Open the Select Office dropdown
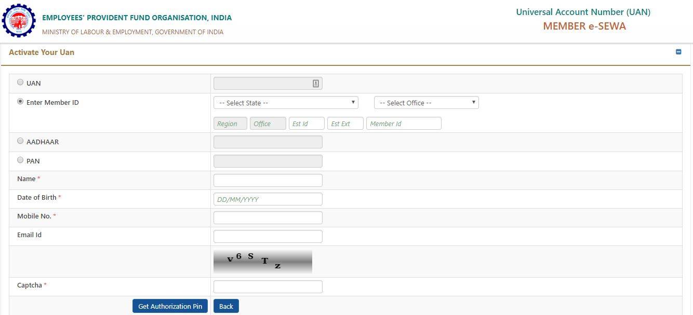The image size is (693, 315). coord(426,103)
